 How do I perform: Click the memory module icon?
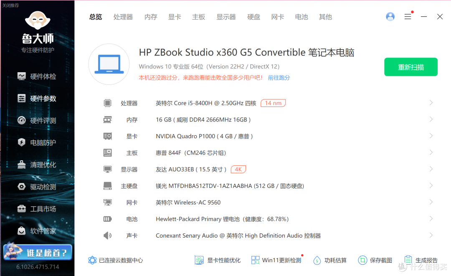(108, 119)
